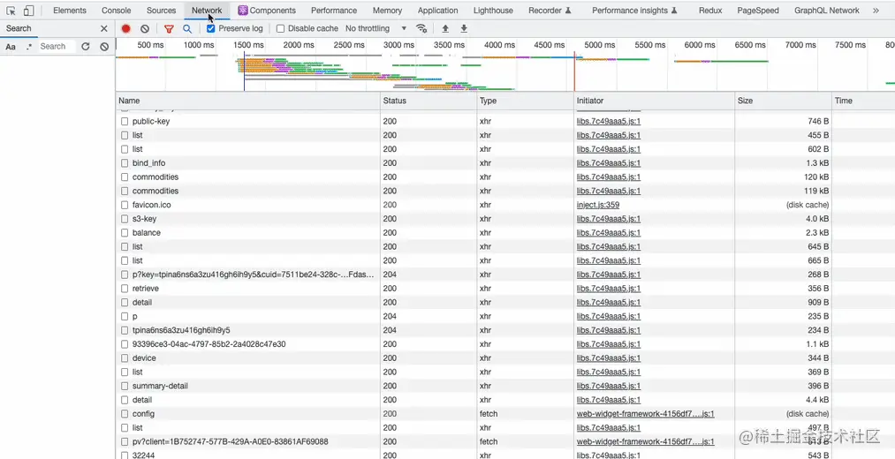The width and height of the screenshot is (895, 459).
Task: Toggle regular expression search button
Action: (x=28, y=47)
